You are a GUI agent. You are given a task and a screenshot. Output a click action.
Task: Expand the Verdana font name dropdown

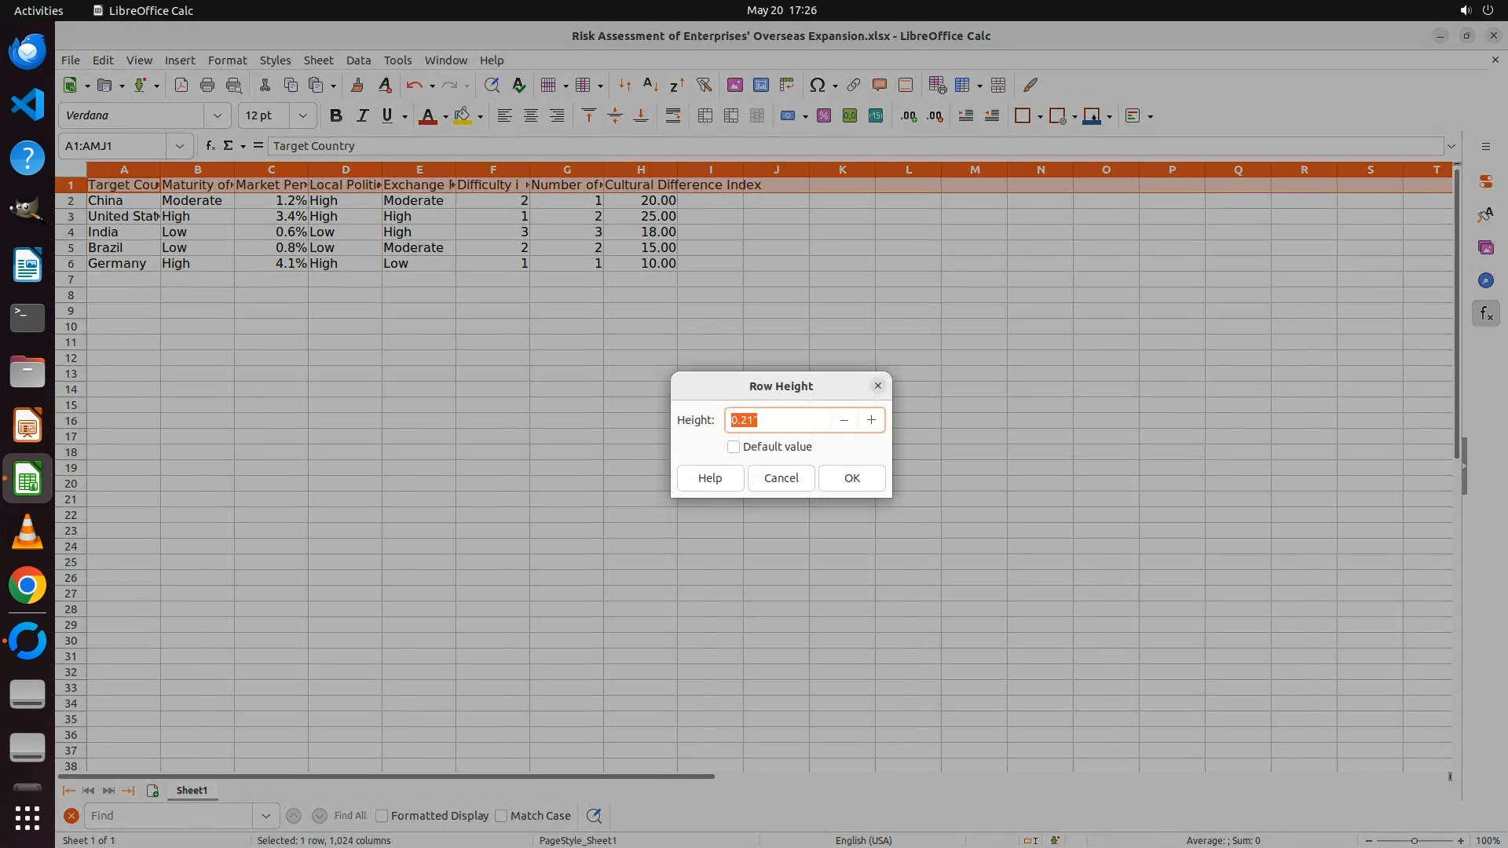(x=218, y=116)
